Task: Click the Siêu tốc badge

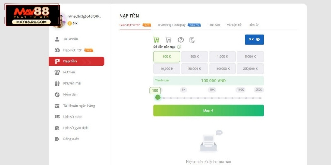Action: pyautogui.click(x=194, y=25)
